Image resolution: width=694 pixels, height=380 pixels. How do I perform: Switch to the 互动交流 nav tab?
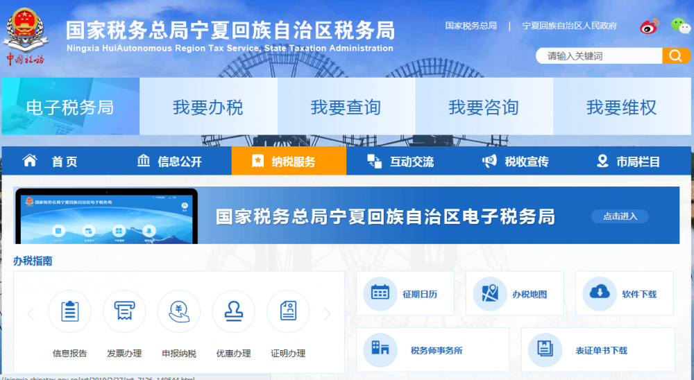(x=403, y=162)
